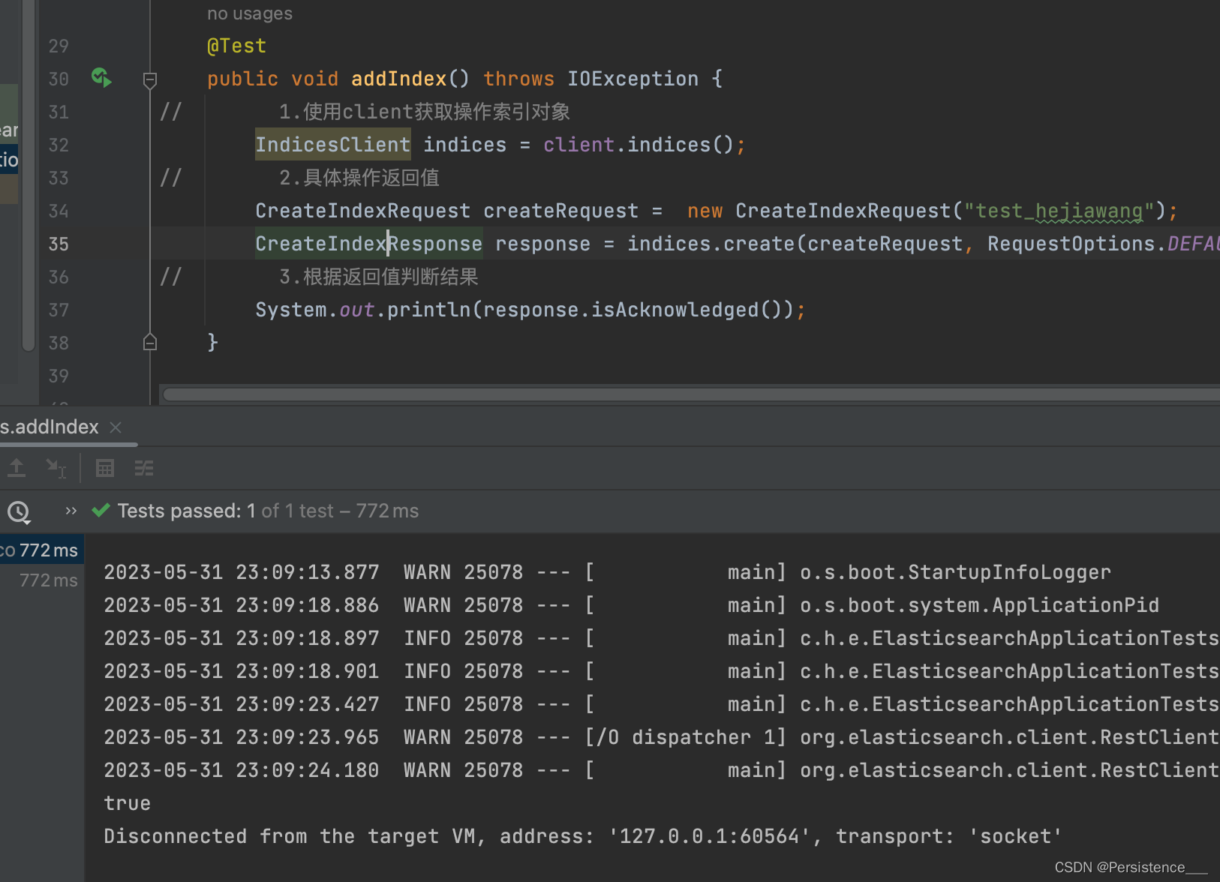This screenshot has height=882, width=1220.
Task: Click the table layout icon in toolbar
Action: 105,468
